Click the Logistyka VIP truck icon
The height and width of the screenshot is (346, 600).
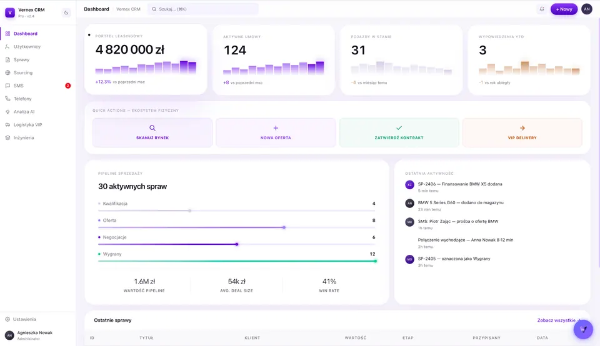[x=7, y=125]
